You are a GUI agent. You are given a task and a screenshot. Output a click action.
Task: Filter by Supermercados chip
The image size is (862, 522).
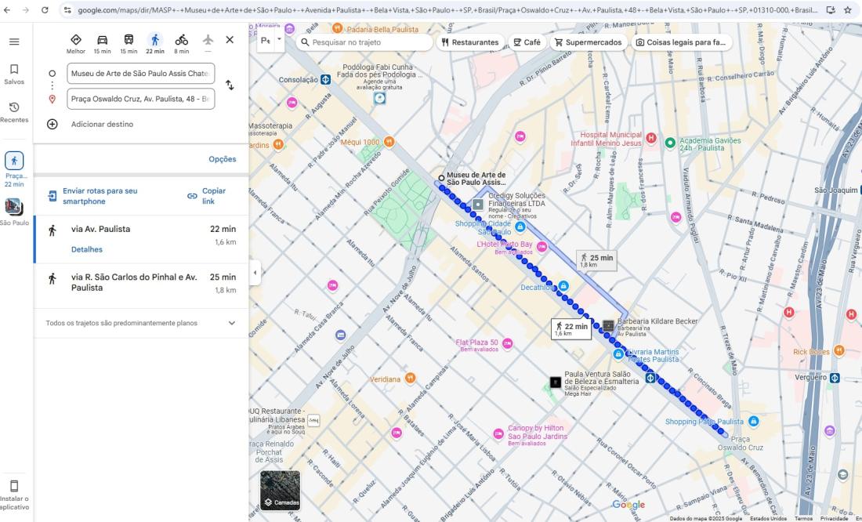pyautogui.click(x=589, y=42)
